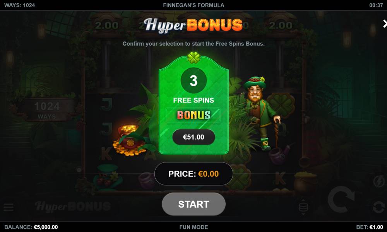
Task: Click the dimmed HyperBonus logo button
Action: coord(73,206)
